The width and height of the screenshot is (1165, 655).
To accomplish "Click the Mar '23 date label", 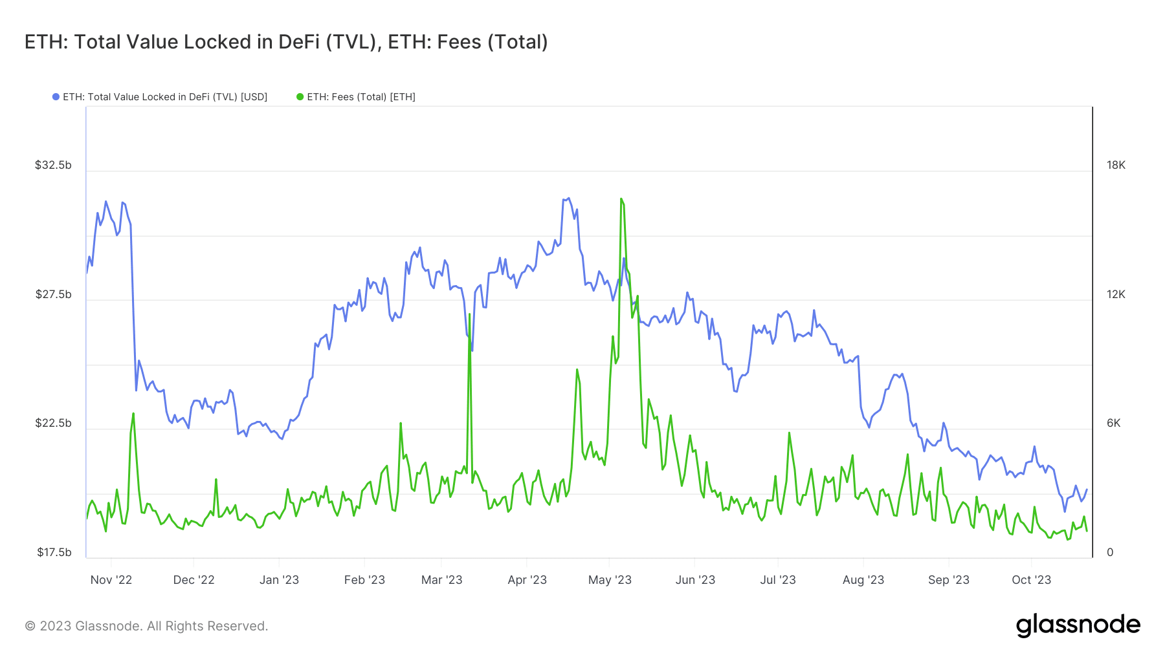I will pyautogui.click(x=441, y=580).
